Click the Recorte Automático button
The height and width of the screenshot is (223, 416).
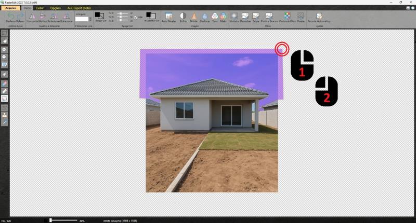click(319, 17)
